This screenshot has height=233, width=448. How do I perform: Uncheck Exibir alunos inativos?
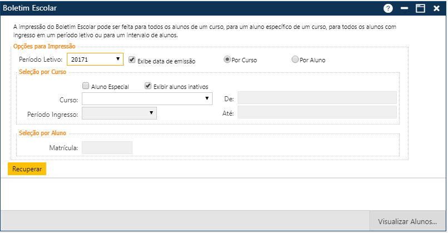click(x=148, y=86)
